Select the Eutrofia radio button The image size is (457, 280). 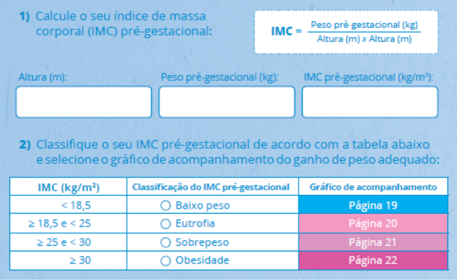click(166, 224)
